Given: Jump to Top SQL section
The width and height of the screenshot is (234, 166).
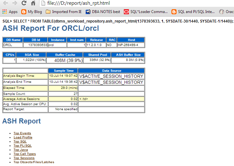Looking at the screenshot, I should click(20, 141).
